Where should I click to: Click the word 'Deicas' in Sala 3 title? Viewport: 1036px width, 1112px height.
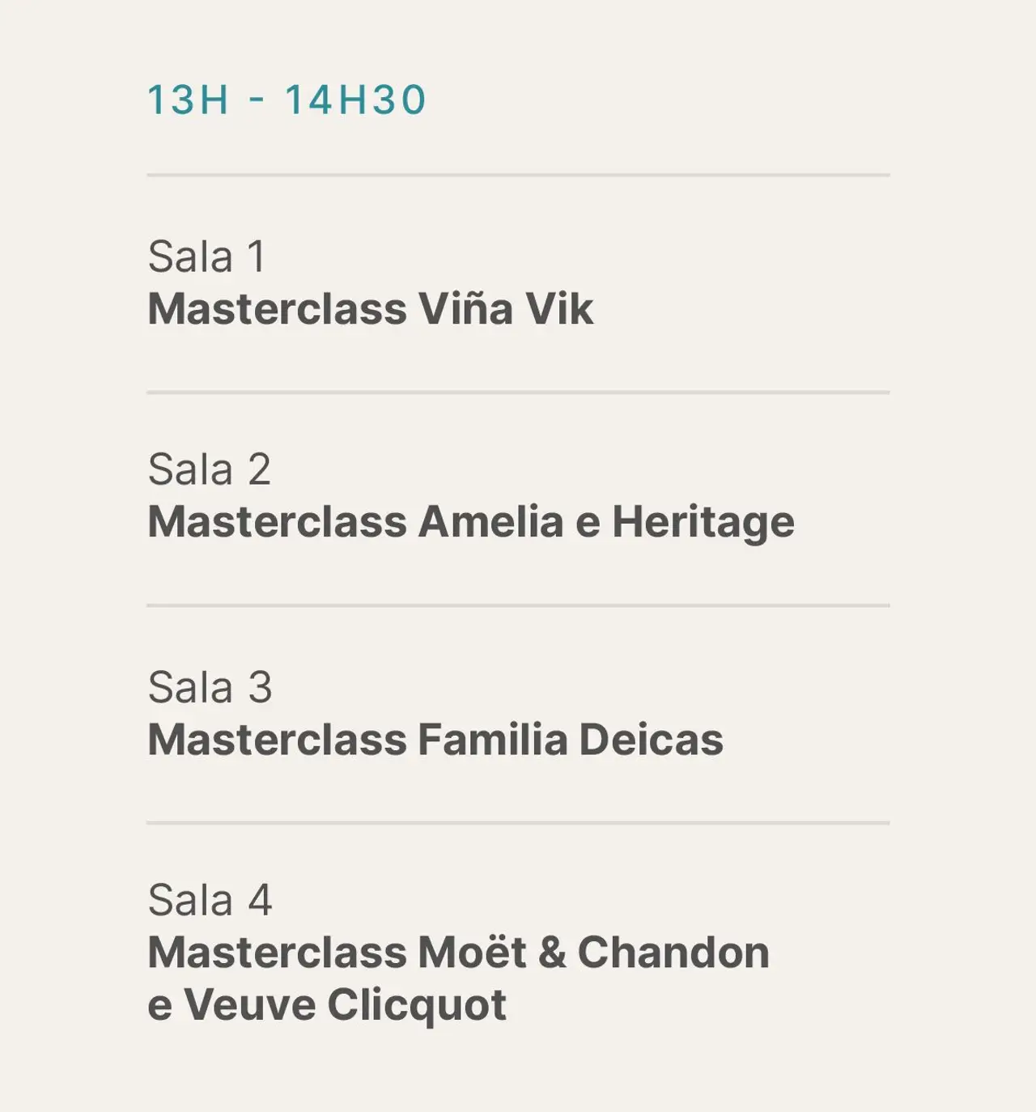(651, 740)
